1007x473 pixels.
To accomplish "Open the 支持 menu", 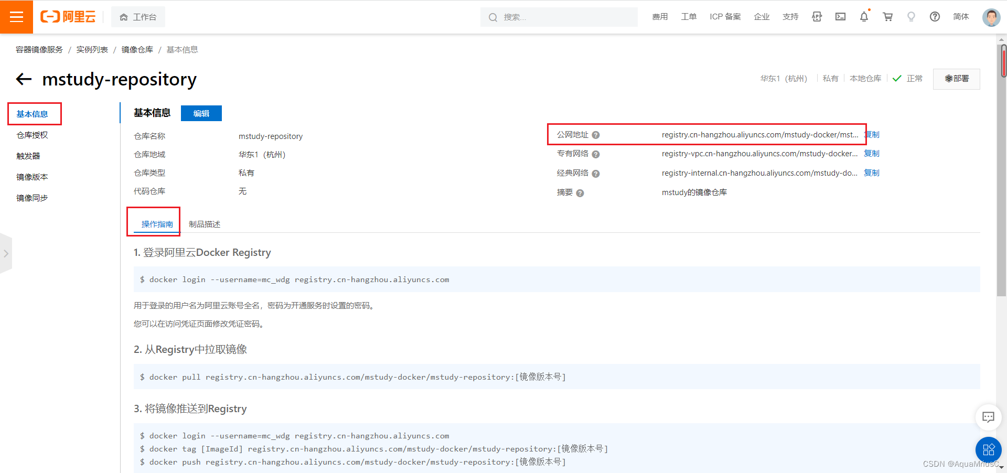I will [x=790, y=17].
